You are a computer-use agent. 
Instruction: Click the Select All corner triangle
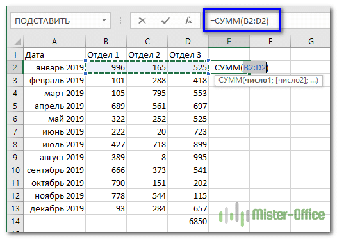18,42
